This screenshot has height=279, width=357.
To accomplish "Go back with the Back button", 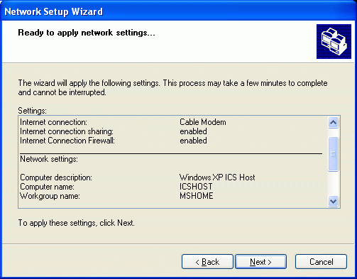I will pos(207,262).
